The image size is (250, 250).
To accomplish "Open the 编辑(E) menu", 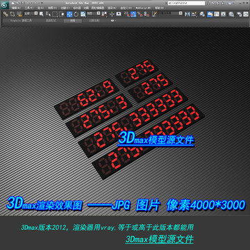I will 16,8.
